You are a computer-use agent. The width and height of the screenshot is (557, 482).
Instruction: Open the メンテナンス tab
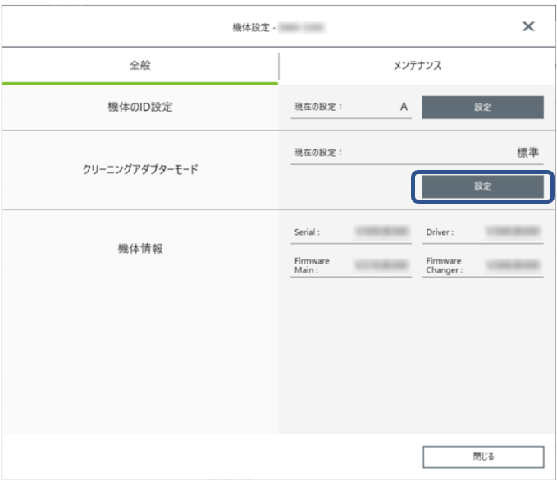418,66
